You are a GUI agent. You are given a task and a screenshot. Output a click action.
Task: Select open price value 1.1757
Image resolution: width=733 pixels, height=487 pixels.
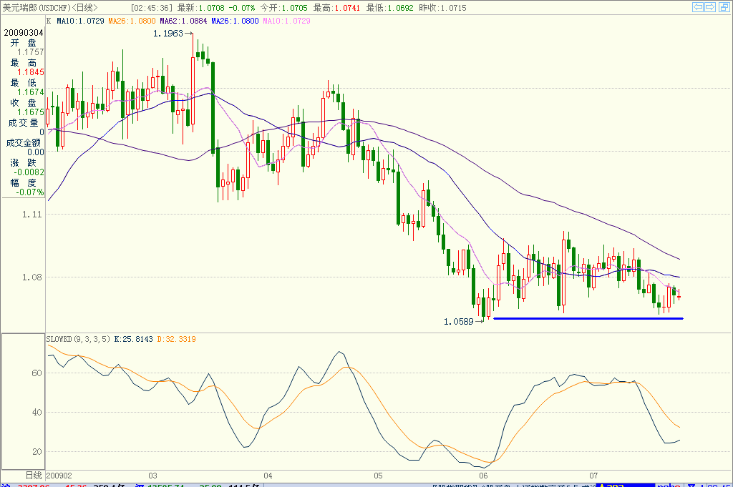tap(30, 52)
